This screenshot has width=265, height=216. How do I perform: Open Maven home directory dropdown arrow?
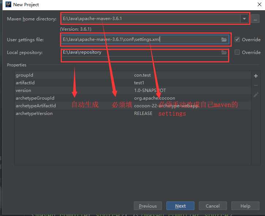pyautogui.click(x=244, y=19)
